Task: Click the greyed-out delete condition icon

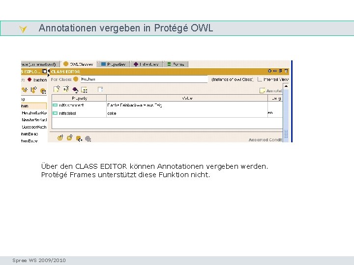Action: coord(88,139)
